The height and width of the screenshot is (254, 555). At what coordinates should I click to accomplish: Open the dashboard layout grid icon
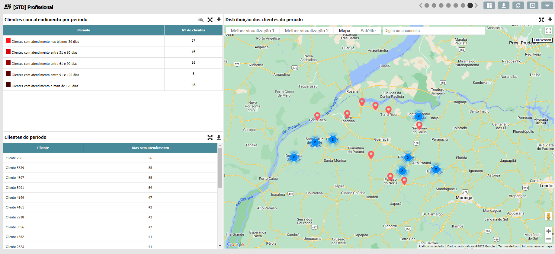pos(489,5)
